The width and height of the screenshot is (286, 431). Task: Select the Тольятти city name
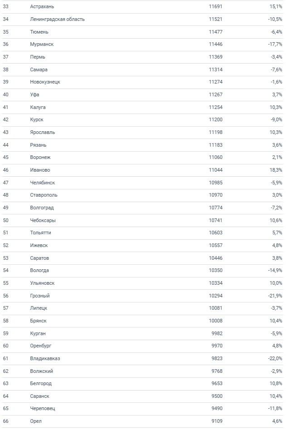point(40,233)
